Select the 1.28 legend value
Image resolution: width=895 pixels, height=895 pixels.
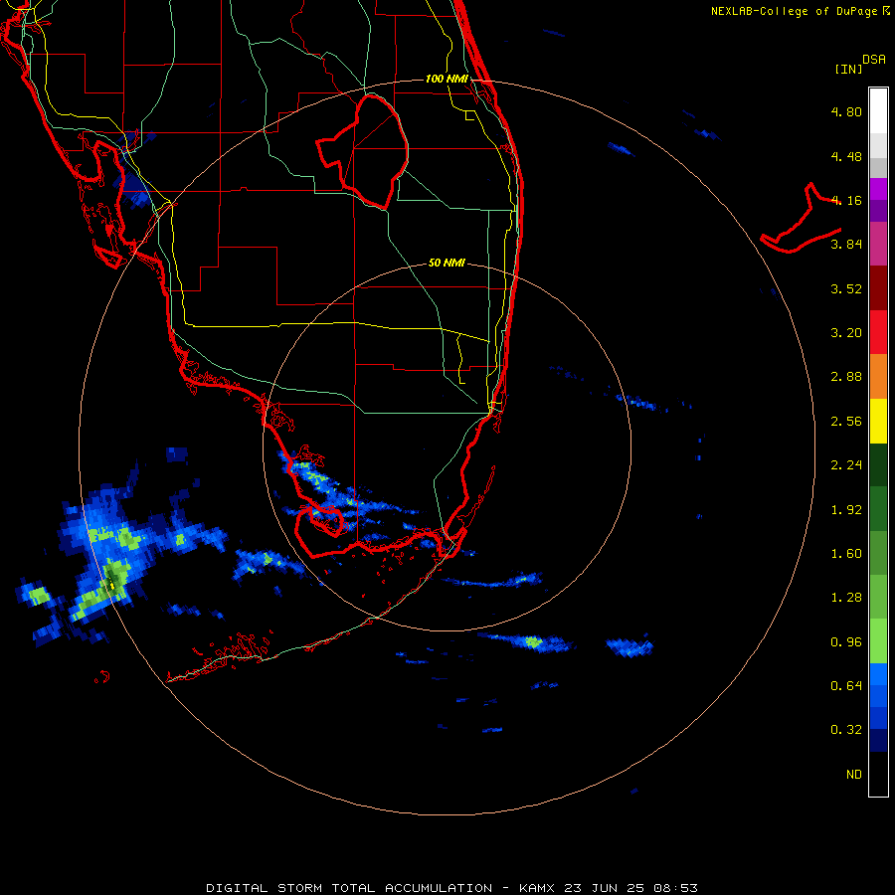846,598
